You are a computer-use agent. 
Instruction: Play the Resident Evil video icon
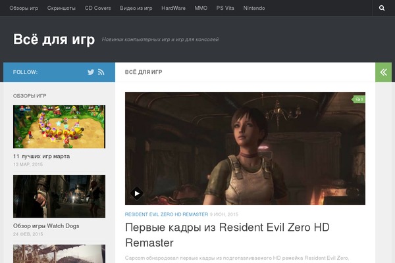click(137, 193)
